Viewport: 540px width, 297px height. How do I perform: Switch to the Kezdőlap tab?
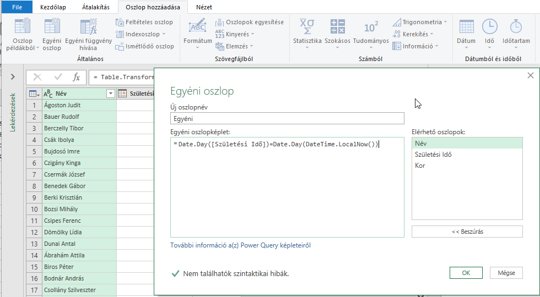click(x=53, y=7)
